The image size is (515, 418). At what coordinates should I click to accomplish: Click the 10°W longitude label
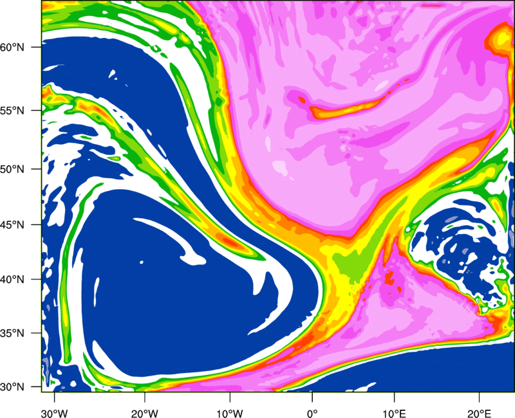click(229, 413)
